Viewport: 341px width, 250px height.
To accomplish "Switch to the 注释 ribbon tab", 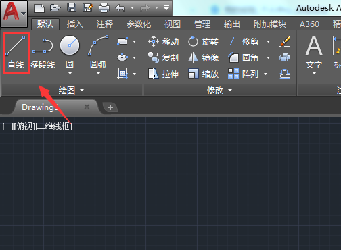I will [105, 24].
